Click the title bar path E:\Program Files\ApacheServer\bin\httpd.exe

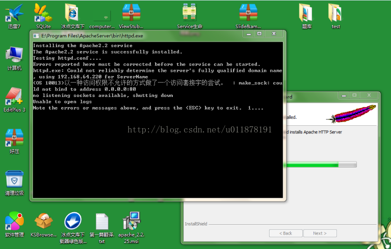[92, 36]
